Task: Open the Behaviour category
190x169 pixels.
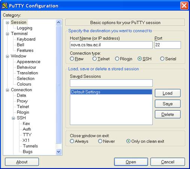Action: (x=27, y=67)
